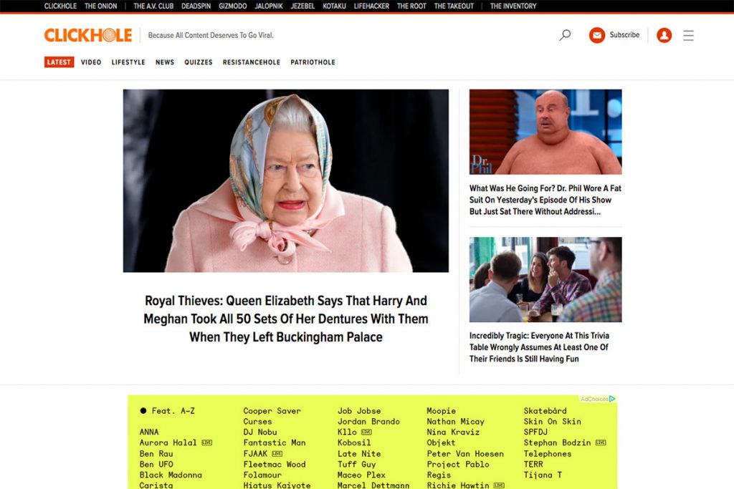The height and width of the screenshot is (489, 734).
Task: Click 'Cooper Saver' in the ad
Action: pos(272,411)
